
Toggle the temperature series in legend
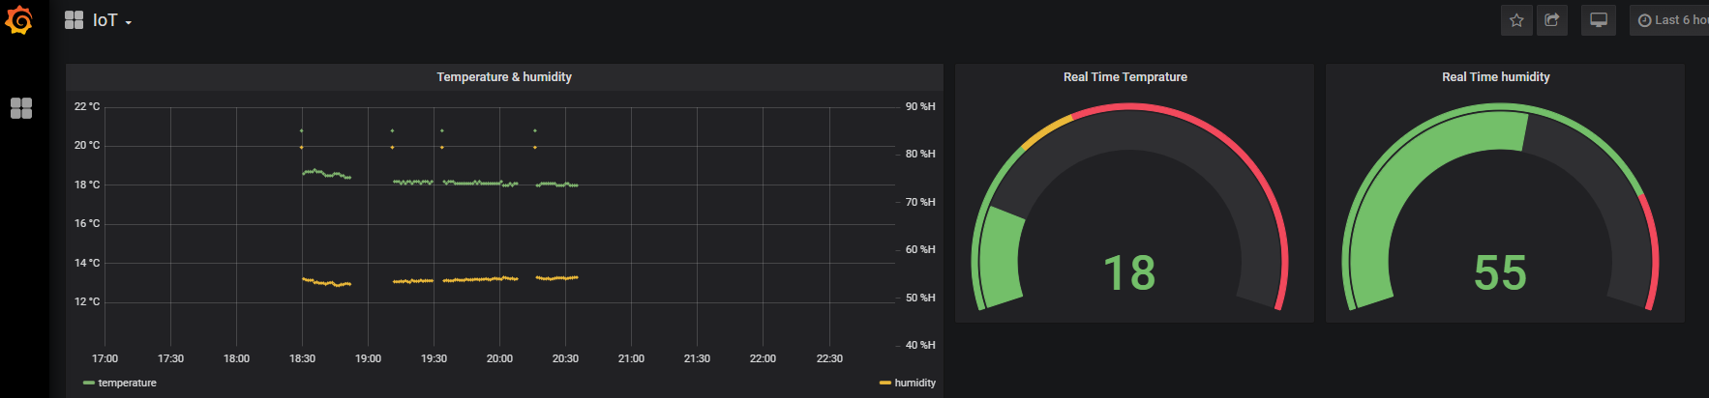[127, 383]
